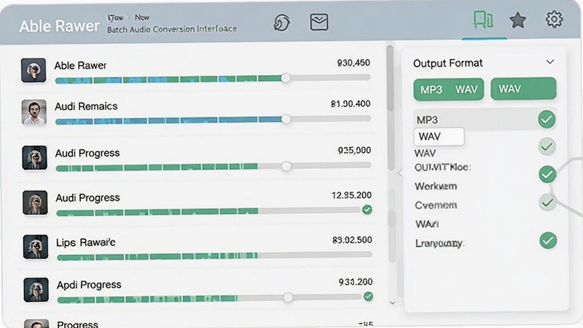Click the value 89.02.500
Image resolution: width=583 pixels, height=328 pixels.
(x=352, y=240)
